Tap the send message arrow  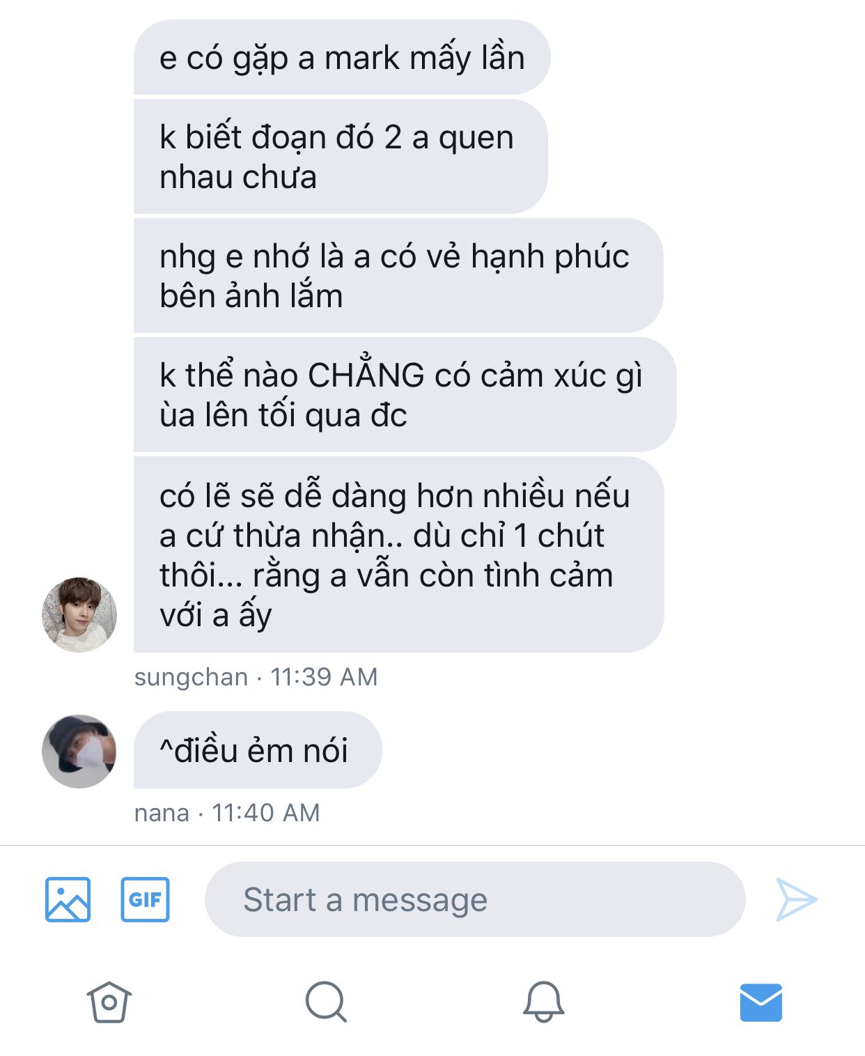pyautogui.click(x=796, y=899)
